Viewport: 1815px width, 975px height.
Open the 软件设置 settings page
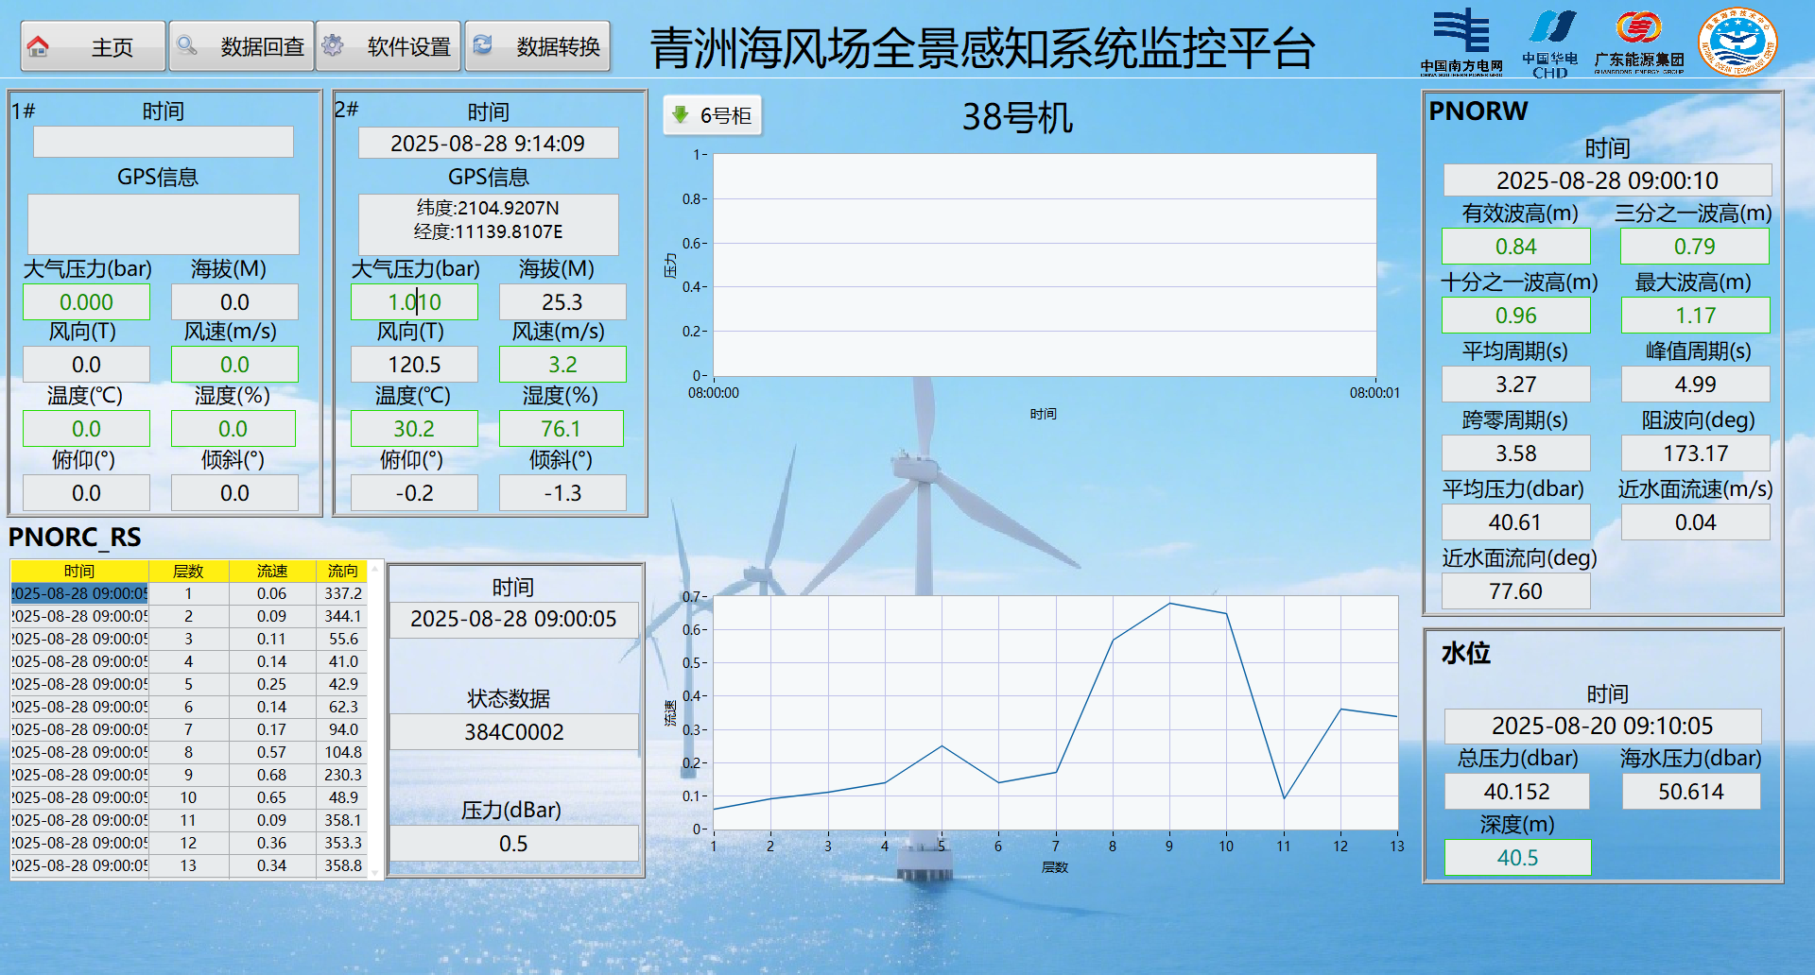pyautogui.click(x=389, y=46)
